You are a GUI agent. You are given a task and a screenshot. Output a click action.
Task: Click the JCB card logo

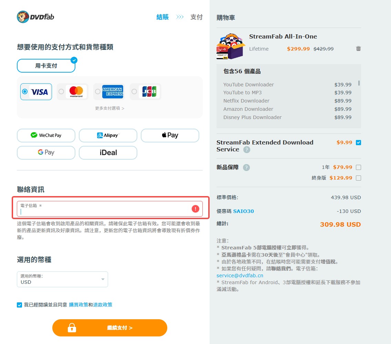149,92
